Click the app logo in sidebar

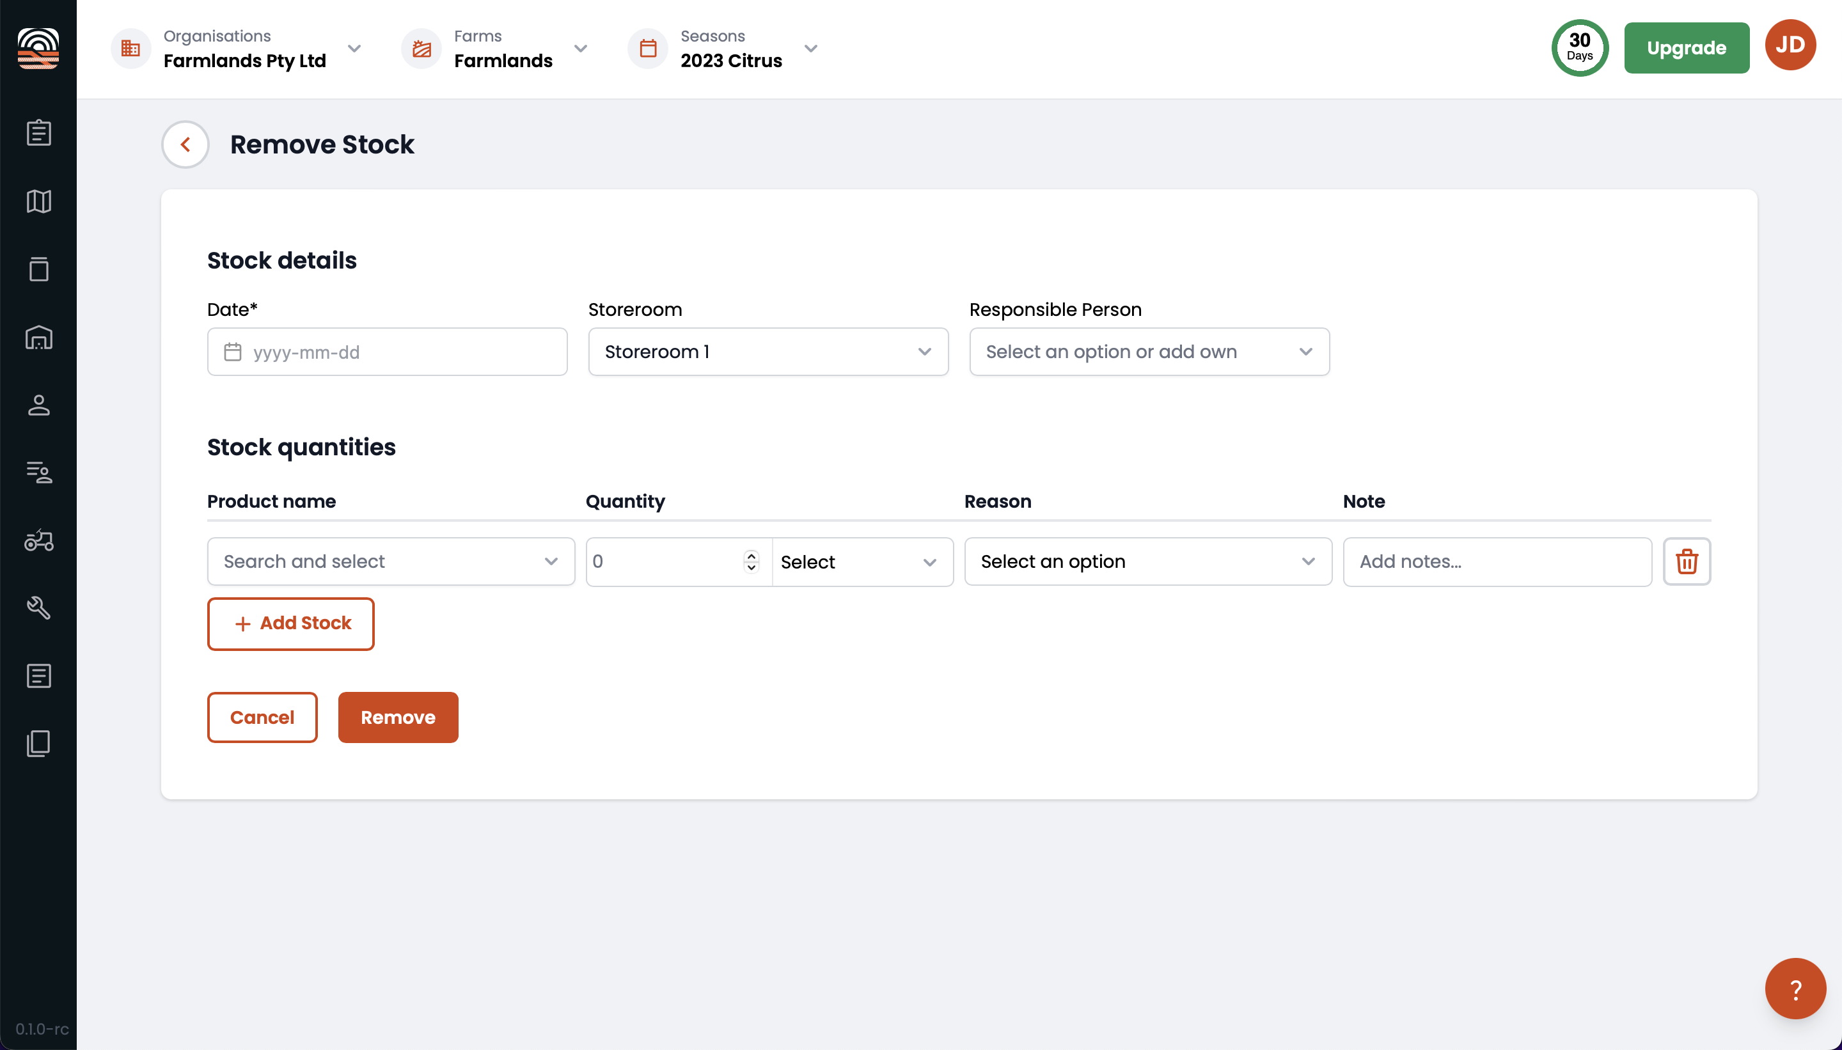(x=38, y=49)
